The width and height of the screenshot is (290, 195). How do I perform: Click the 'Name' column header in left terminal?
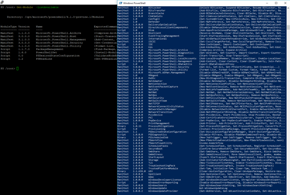[39, 26]
